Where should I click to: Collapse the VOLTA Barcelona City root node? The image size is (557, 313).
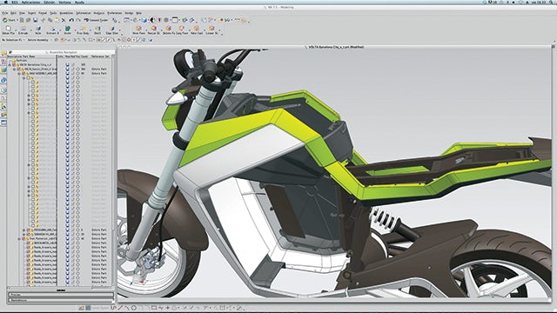tap(10, 65)
